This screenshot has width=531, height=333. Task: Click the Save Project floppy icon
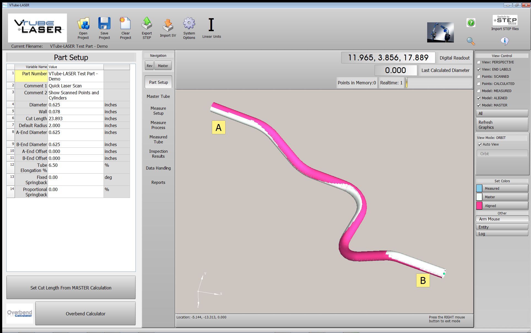(104, 24)
